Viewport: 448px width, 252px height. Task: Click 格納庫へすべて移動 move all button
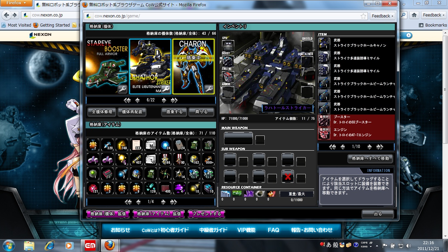click(370, 158)
